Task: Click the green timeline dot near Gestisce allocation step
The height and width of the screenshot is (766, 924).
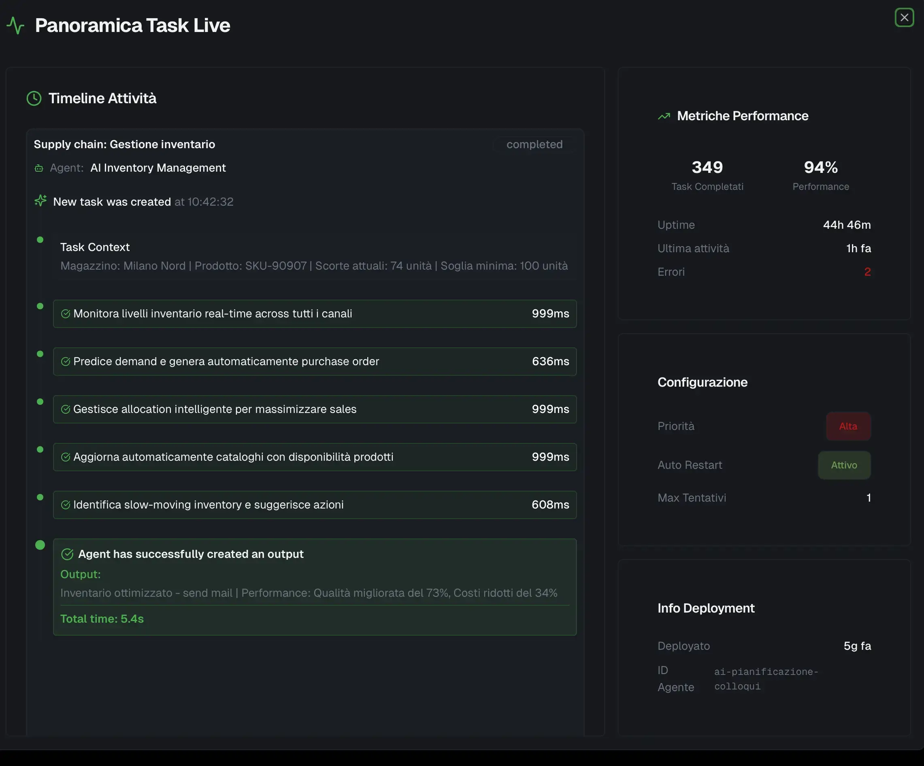Action: [40, 401]
